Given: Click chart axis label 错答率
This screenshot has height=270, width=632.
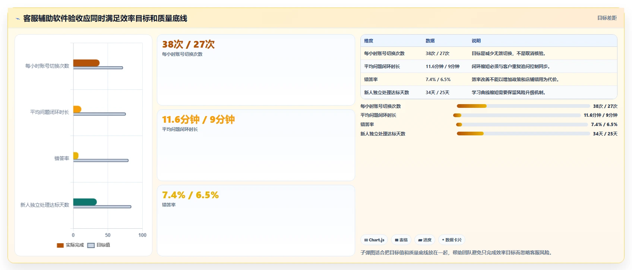Looking at the screenshot, I should 62,158.
